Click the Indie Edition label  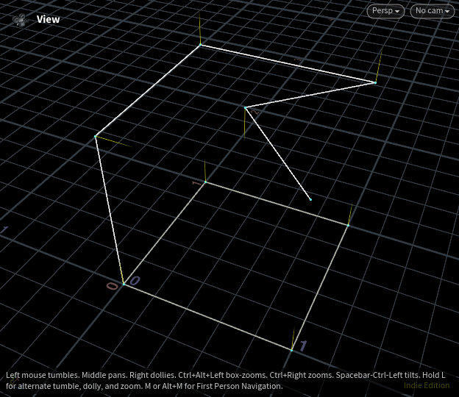coord(427,385)
